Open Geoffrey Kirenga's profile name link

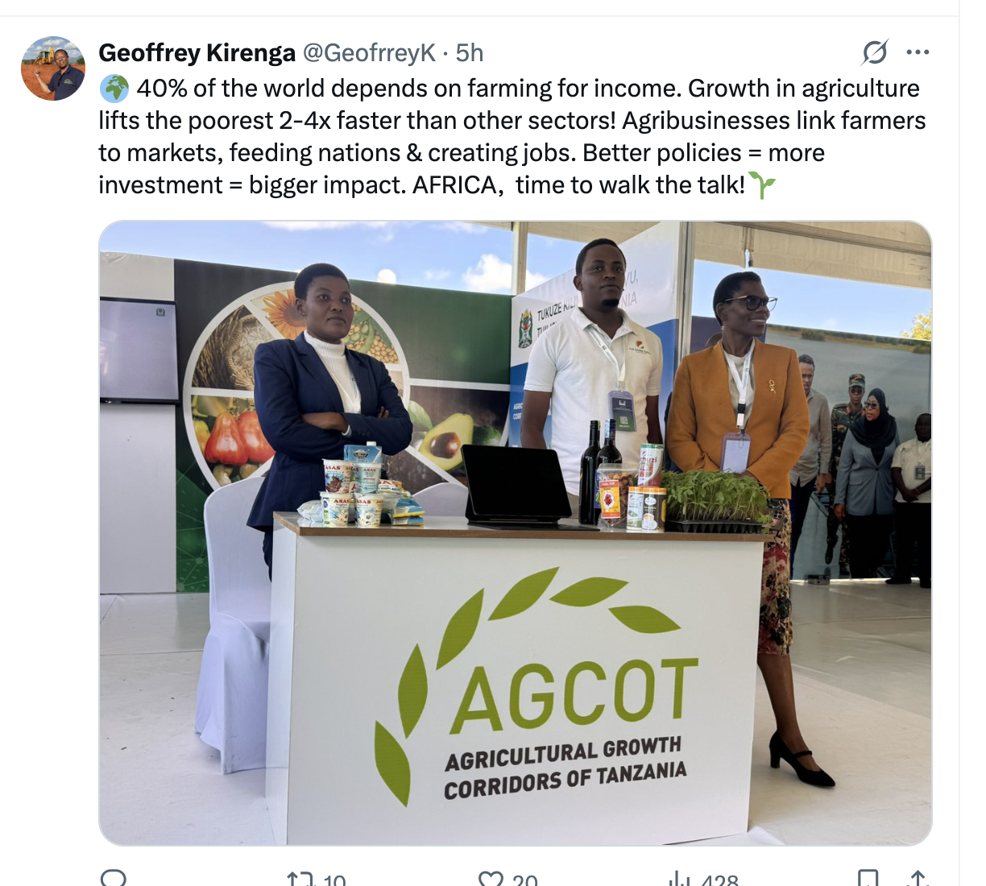tap(197, 53)
